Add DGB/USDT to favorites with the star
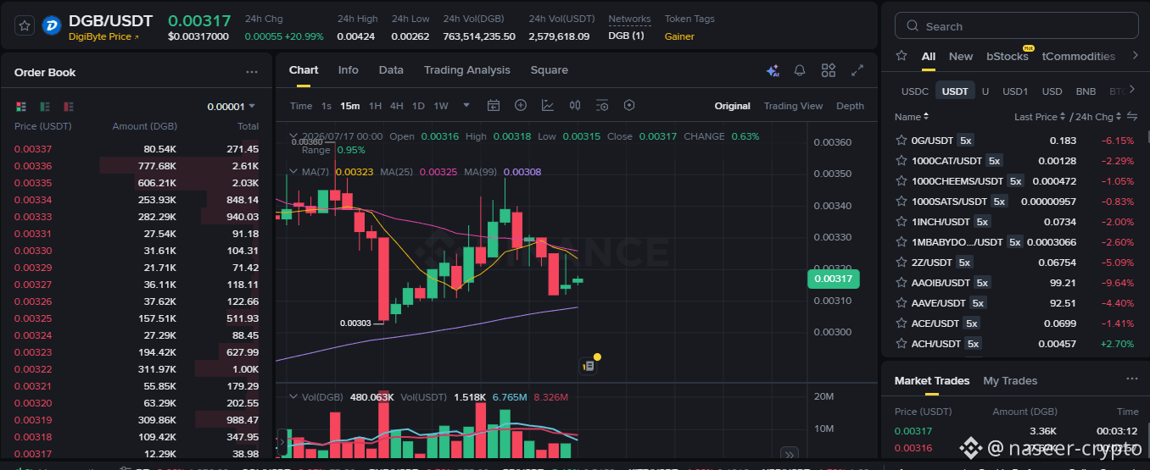This screenshot has height=470, width=1150. tap(25, 25)
